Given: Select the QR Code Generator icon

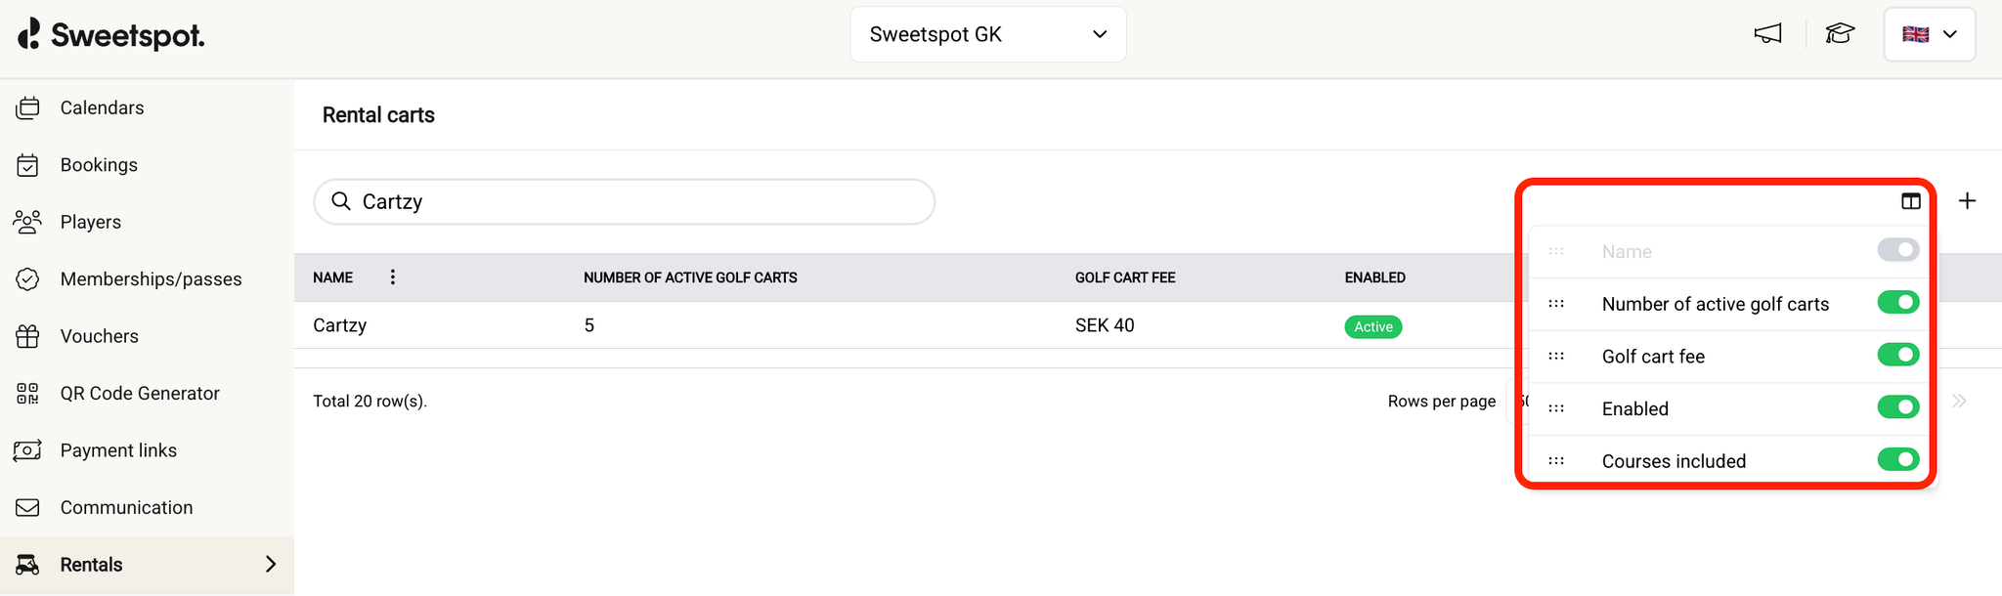Looking at the screenshot, I should coord(27,393).
